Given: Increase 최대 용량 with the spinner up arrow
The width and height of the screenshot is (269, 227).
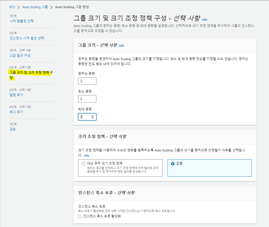Looking at the screenshot, I should (93, 116).
